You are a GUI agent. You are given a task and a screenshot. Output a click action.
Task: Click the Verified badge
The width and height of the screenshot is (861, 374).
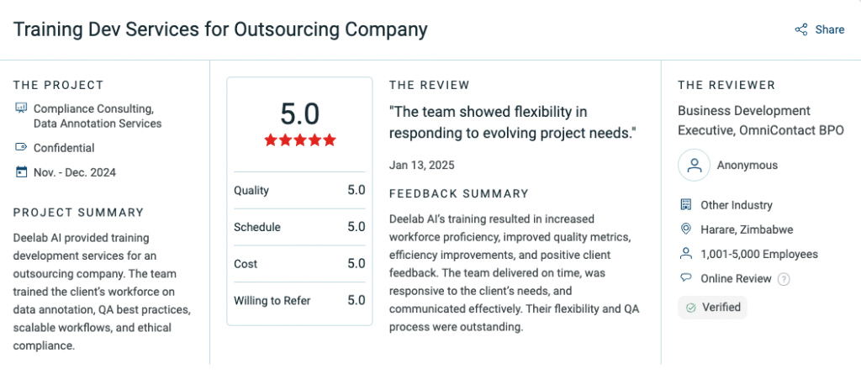(712, 308)
